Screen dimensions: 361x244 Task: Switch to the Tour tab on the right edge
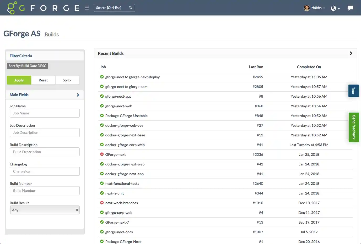(353, 91)
